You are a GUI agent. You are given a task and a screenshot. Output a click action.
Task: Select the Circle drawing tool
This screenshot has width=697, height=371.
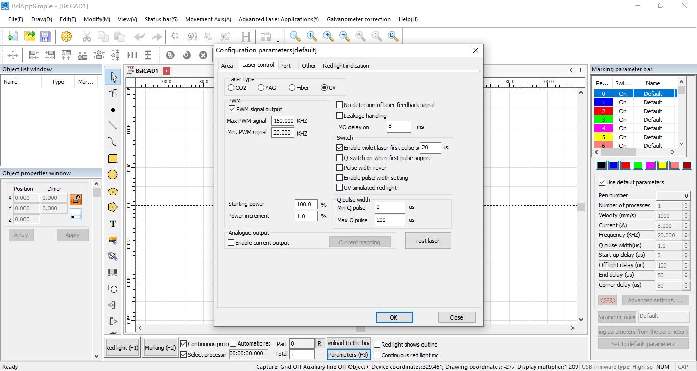[x=113, y=175]
